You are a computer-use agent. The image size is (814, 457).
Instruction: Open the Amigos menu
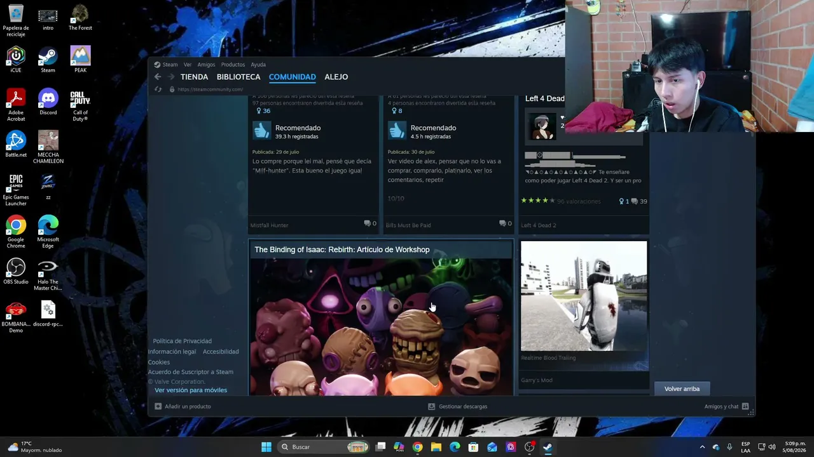click(206, 64)
